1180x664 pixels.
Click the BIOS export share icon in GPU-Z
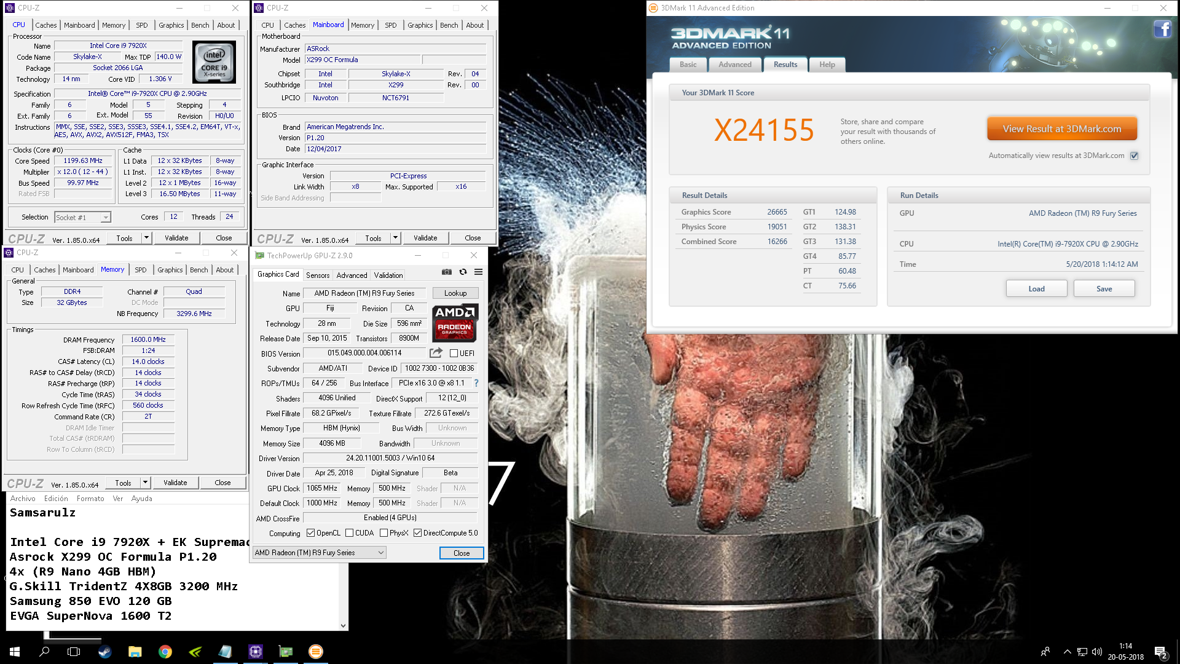(436, 353)
